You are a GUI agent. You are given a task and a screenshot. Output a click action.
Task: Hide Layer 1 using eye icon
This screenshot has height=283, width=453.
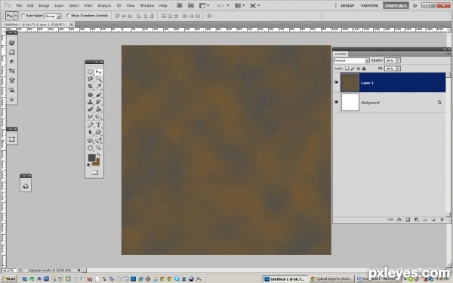coord(336,82)
